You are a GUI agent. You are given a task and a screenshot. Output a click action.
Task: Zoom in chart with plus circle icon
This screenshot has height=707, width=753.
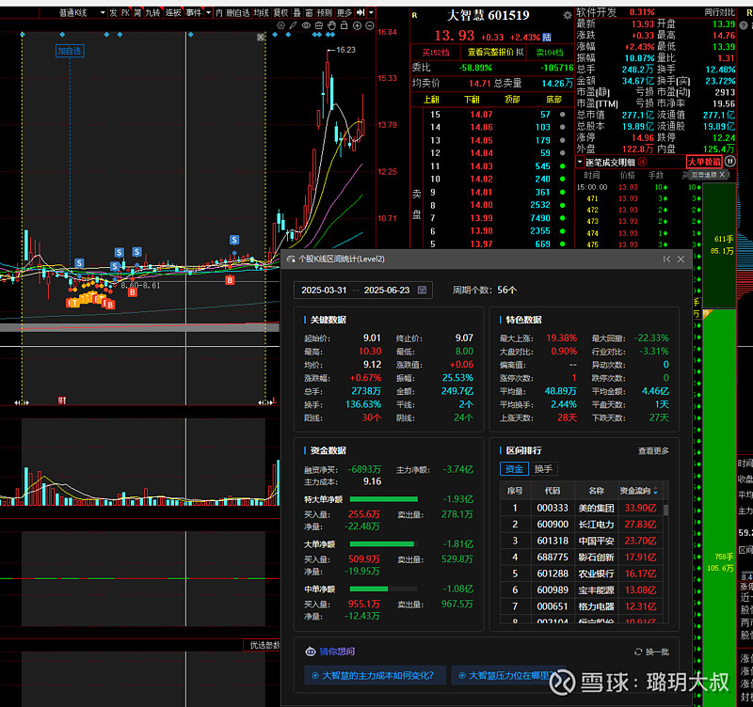[358, 26]
